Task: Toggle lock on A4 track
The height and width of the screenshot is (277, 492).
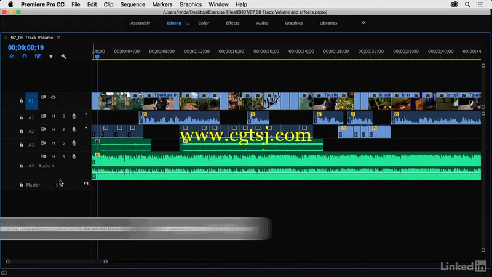Action: coord(22,166)
